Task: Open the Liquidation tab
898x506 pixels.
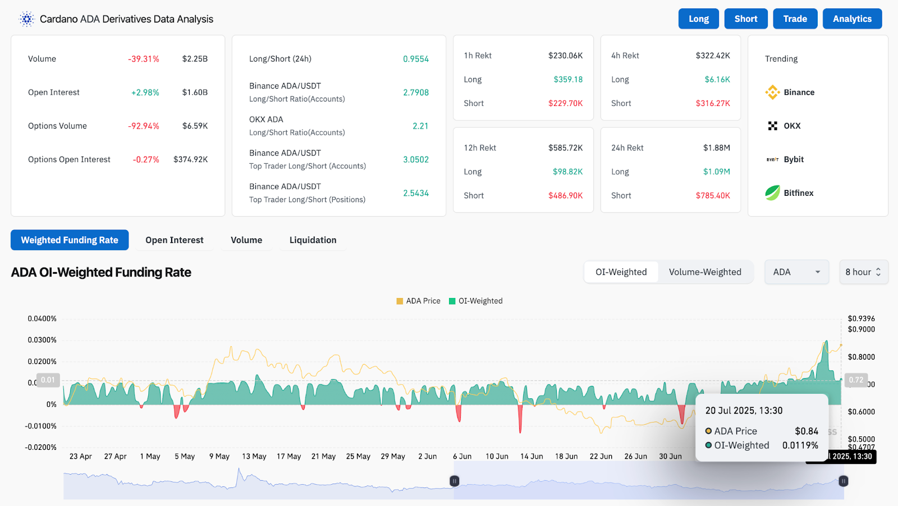Action: coord(313,240)
